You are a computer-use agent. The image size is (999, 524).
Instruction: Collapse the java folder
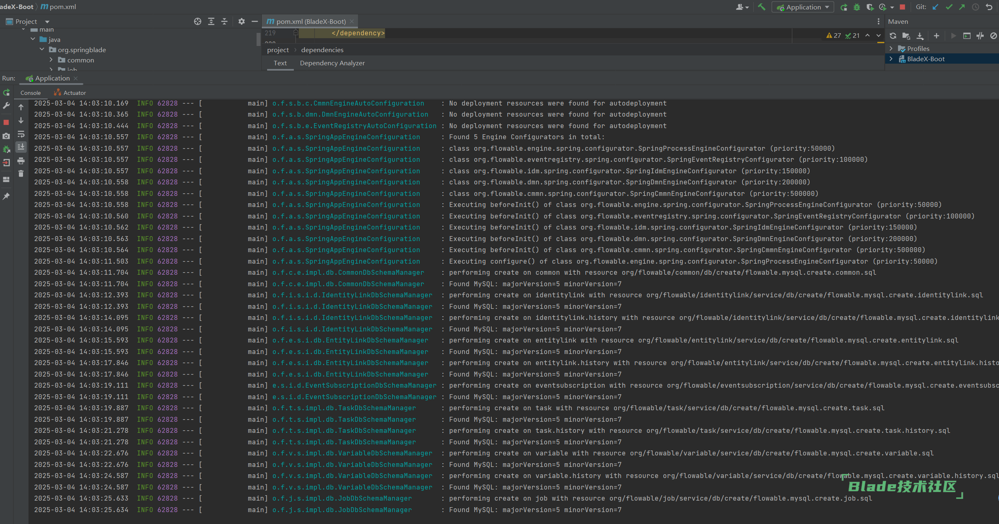click(33, 39)
